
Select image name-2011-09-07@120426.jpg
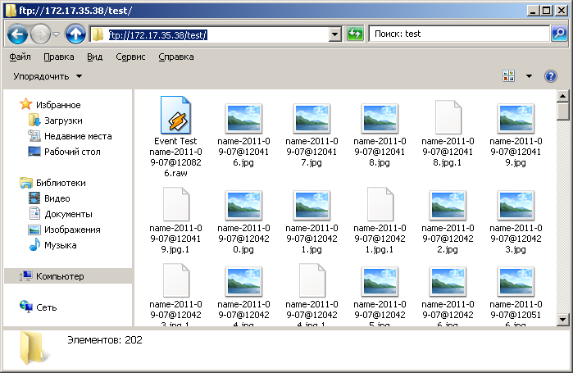(448, 296)
